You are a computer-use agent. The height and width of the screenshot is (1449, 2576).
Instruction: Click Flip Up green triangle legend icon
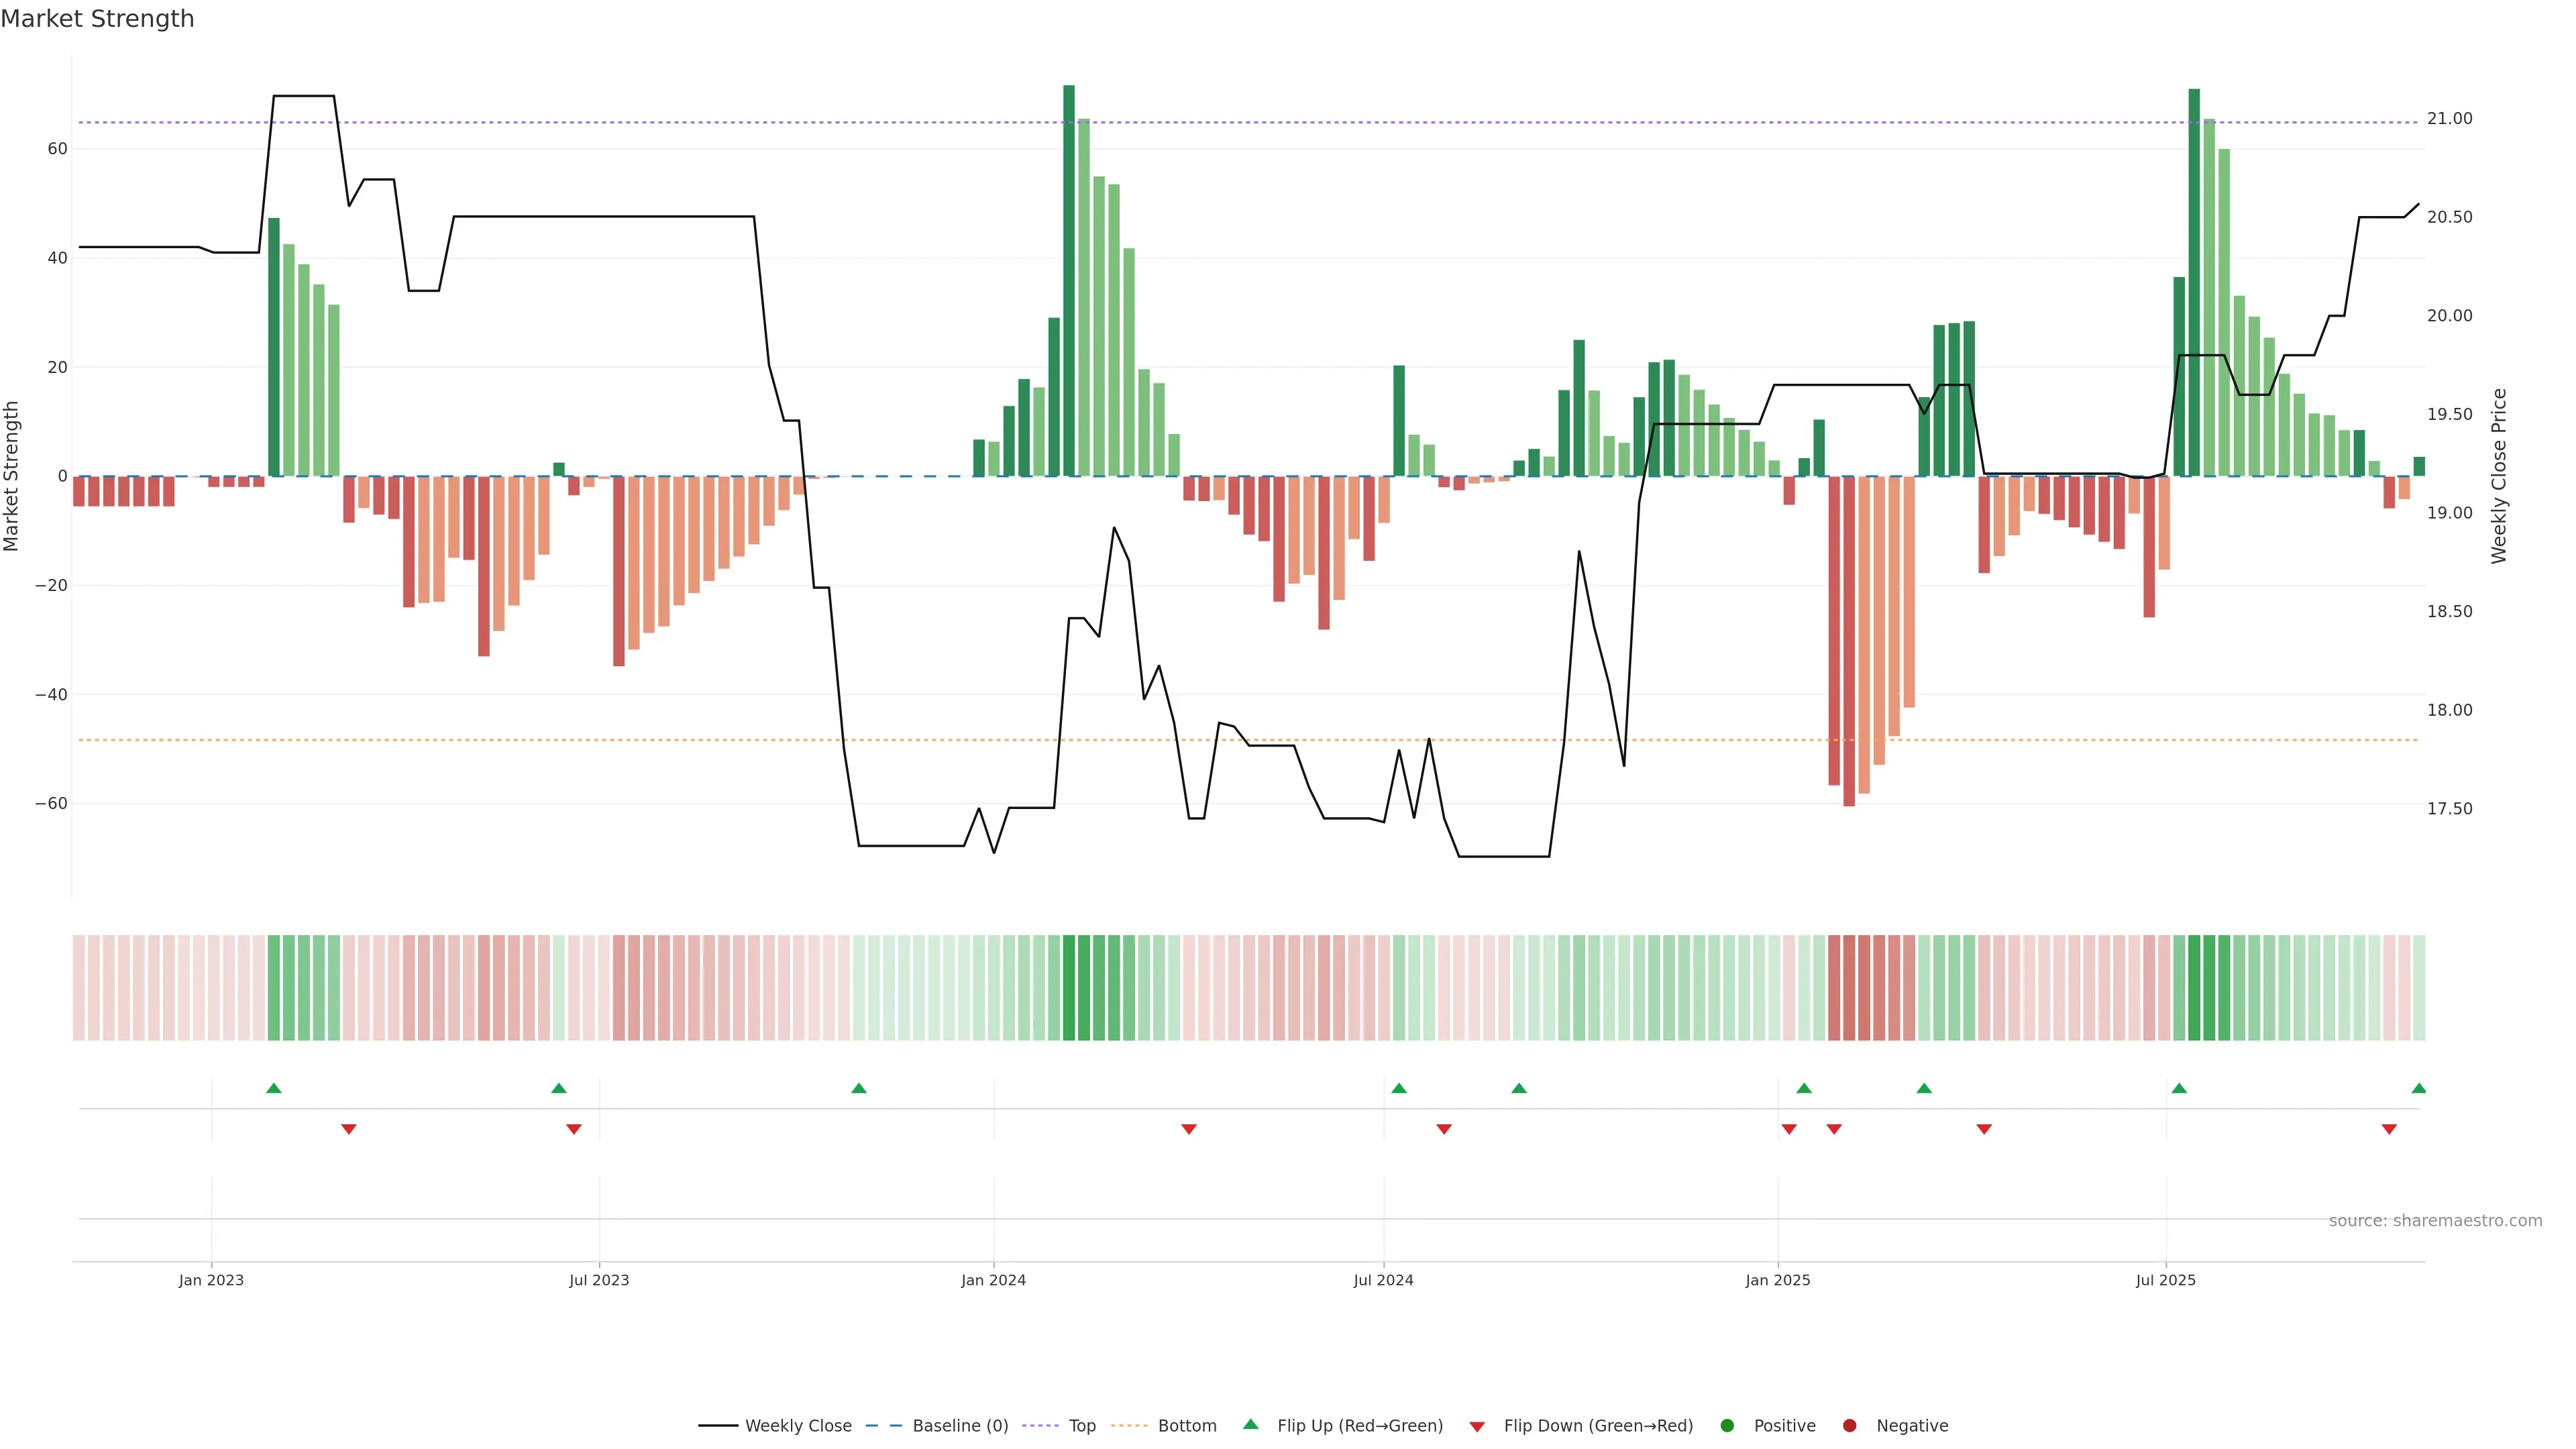point(1250,1424)
